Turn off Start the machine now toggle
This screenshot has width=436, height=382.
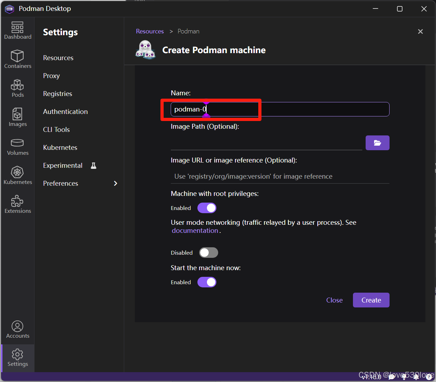207,282
